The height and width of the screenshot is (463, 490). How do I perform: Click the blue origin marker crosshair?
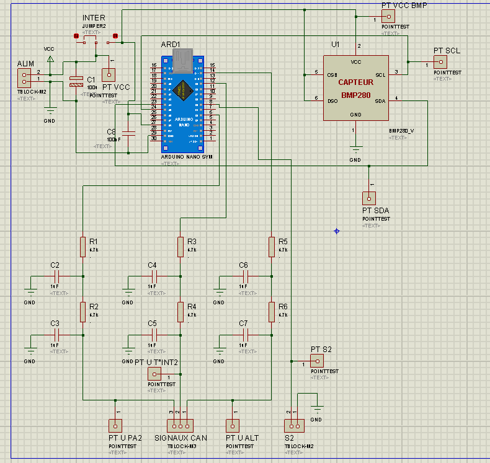click(x=337, y=231)
